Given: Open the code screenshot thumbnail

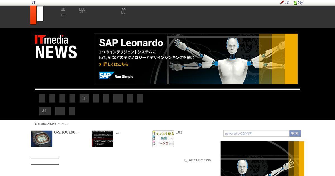Looking at the screenshot, I should tap(102, 139).
